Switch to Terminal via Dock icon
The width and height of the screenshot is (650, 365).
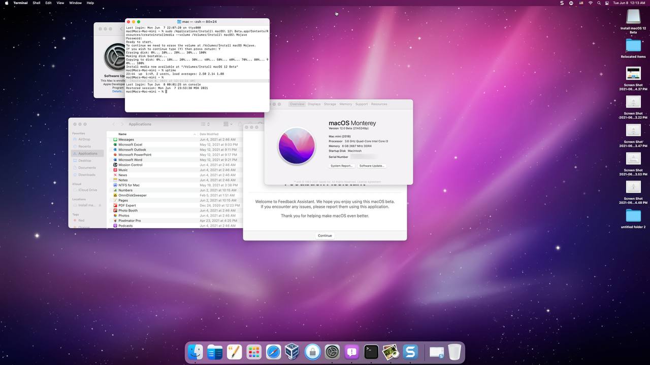pos(371,352)
